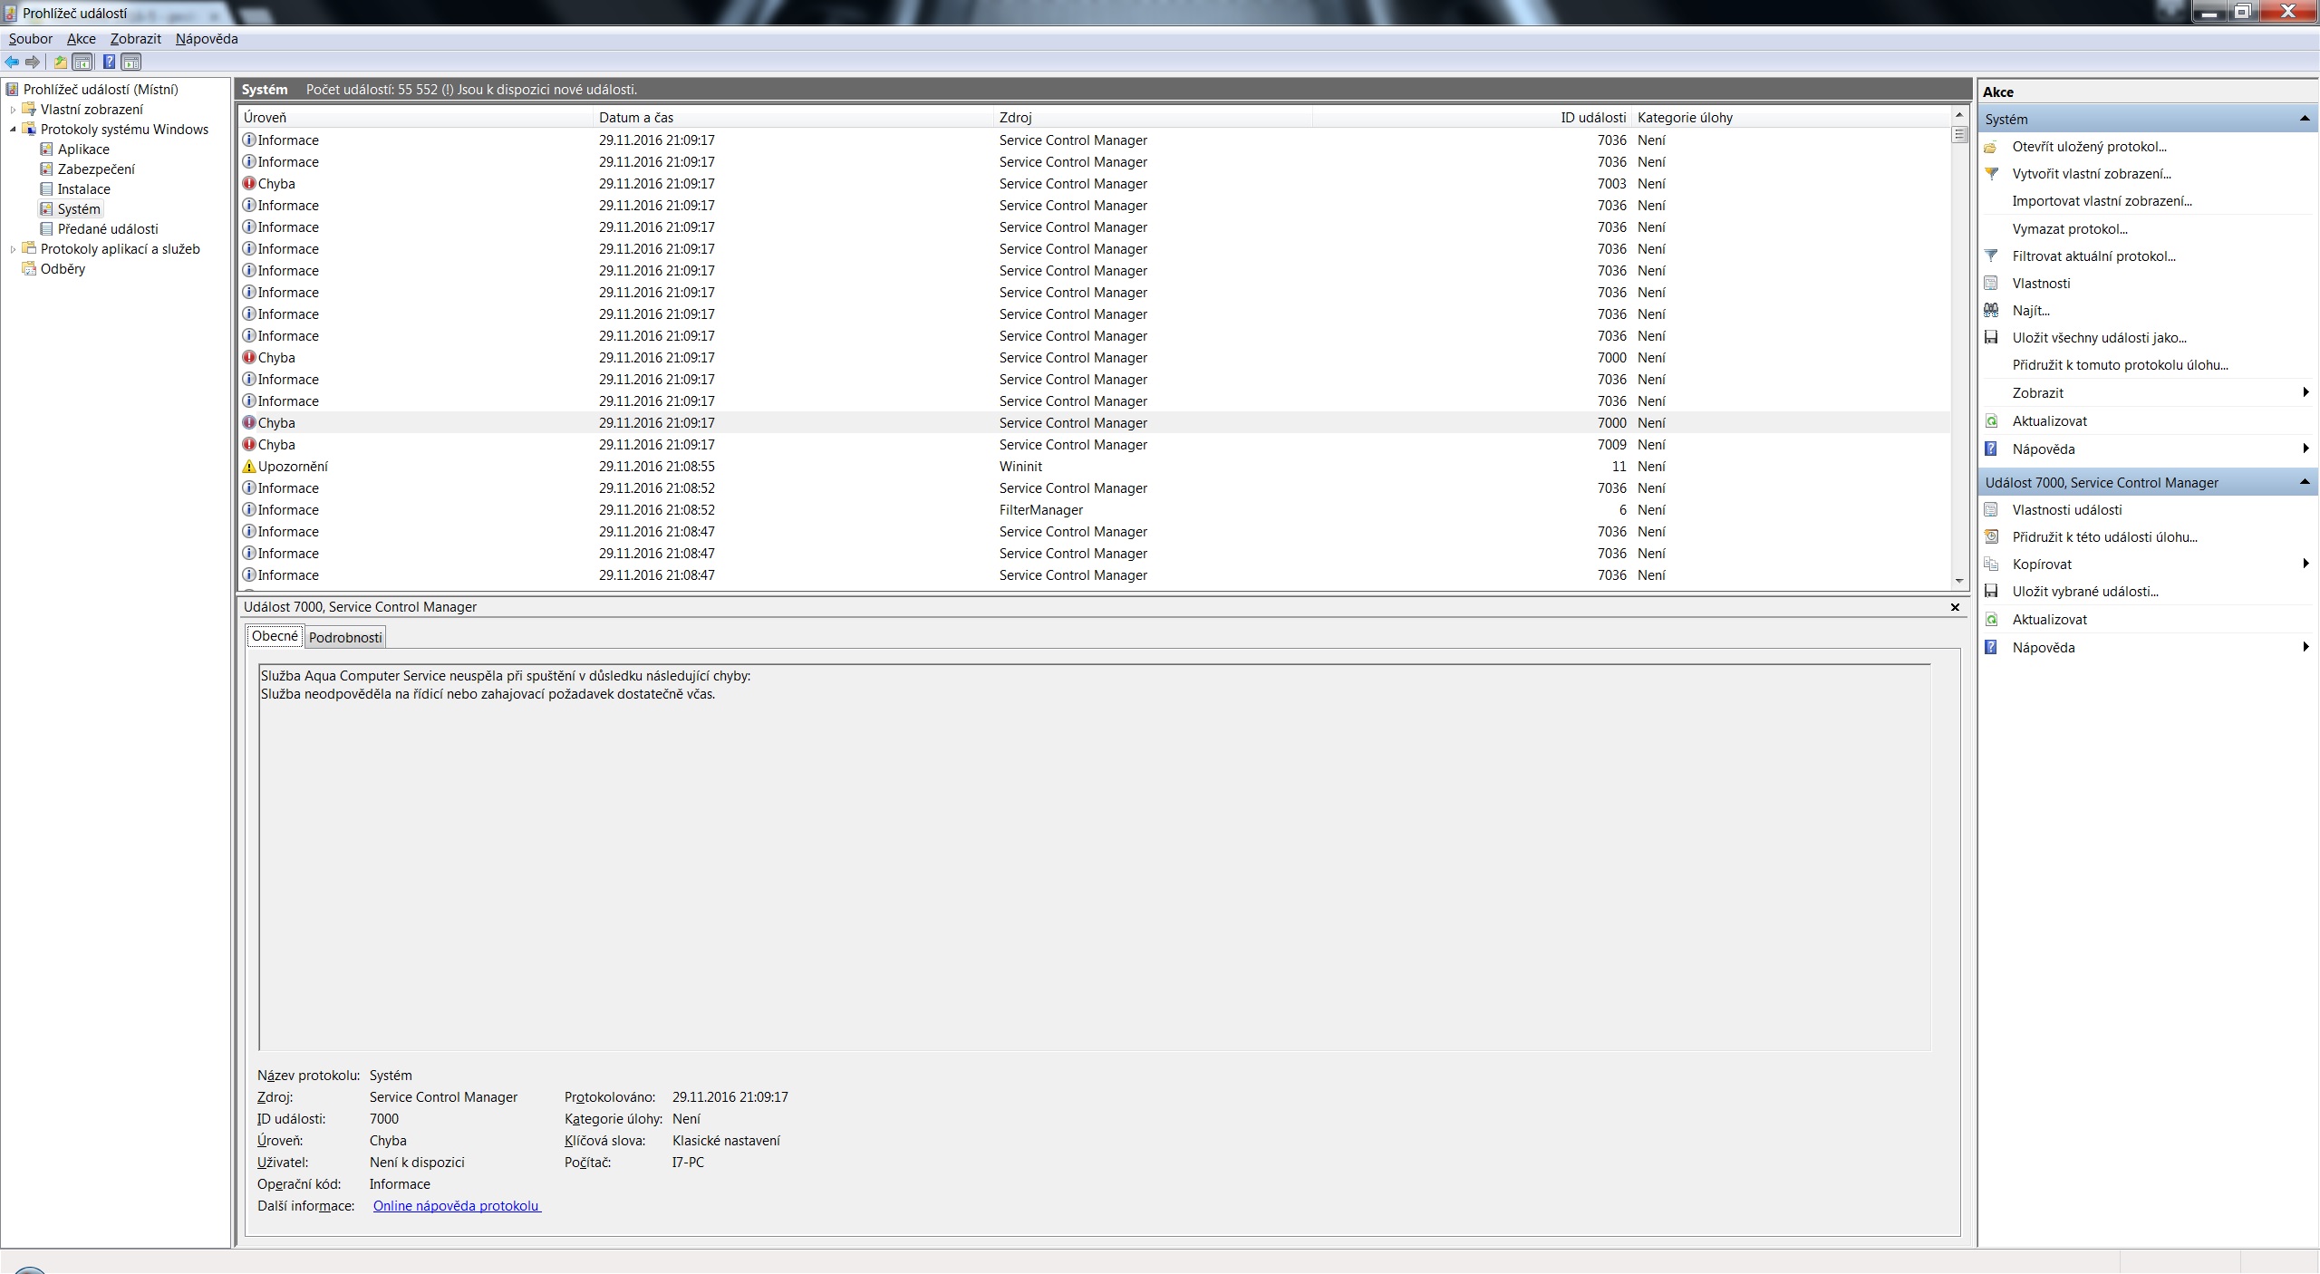
Task: Click the floppy icon for Uložit všechny události jako
Action: coord(1991,338)
